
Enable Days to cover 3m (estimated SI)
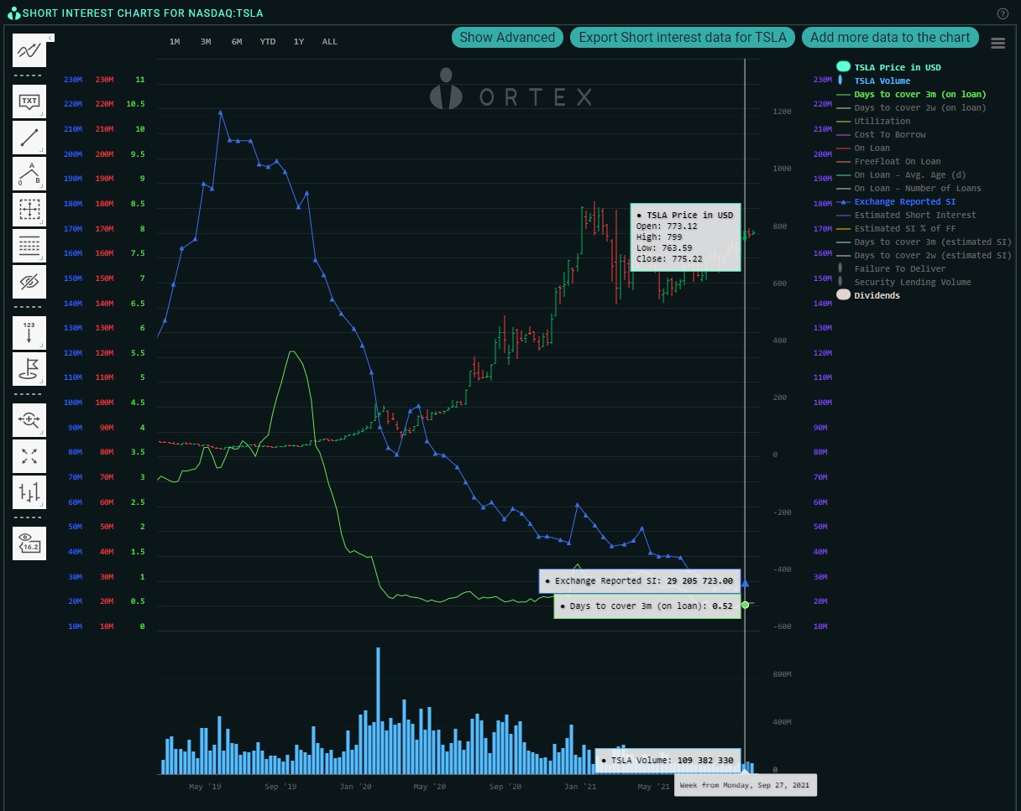(924, 242)
